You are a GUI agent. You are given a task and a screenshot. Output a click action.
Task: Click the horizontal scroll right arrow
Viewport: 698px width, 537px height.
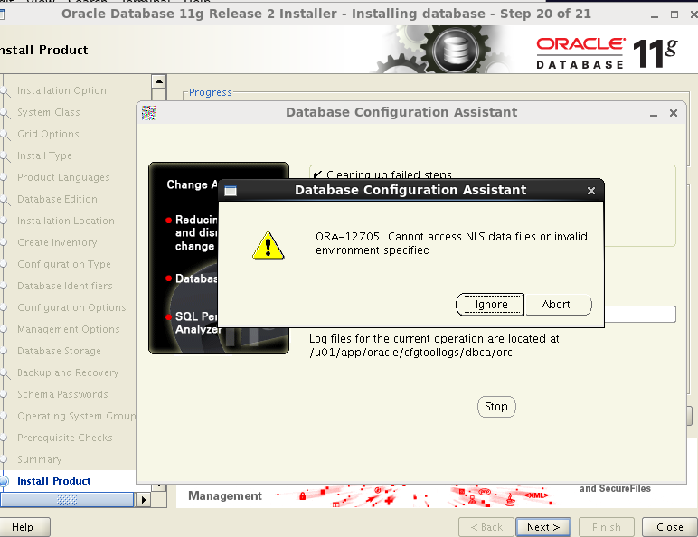pyautogui.click(x=143, y=500)
